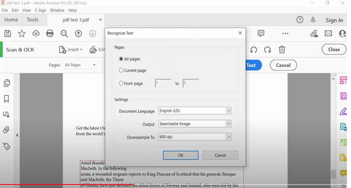351x188 pixels.
Task: Open the View menu
Action: [27, 10]
